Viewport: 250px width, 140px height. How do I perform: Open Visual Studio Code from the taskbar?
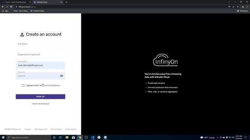click(93, 137)
